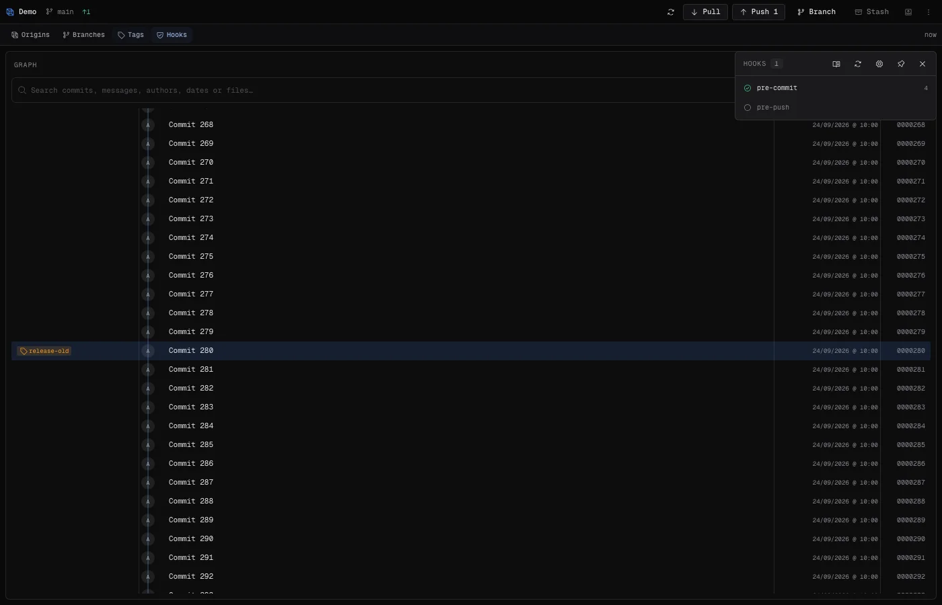Screen dimensions: 942x605
Task: Enable the pre-push hook circle
Action: [x=748, y=108]
